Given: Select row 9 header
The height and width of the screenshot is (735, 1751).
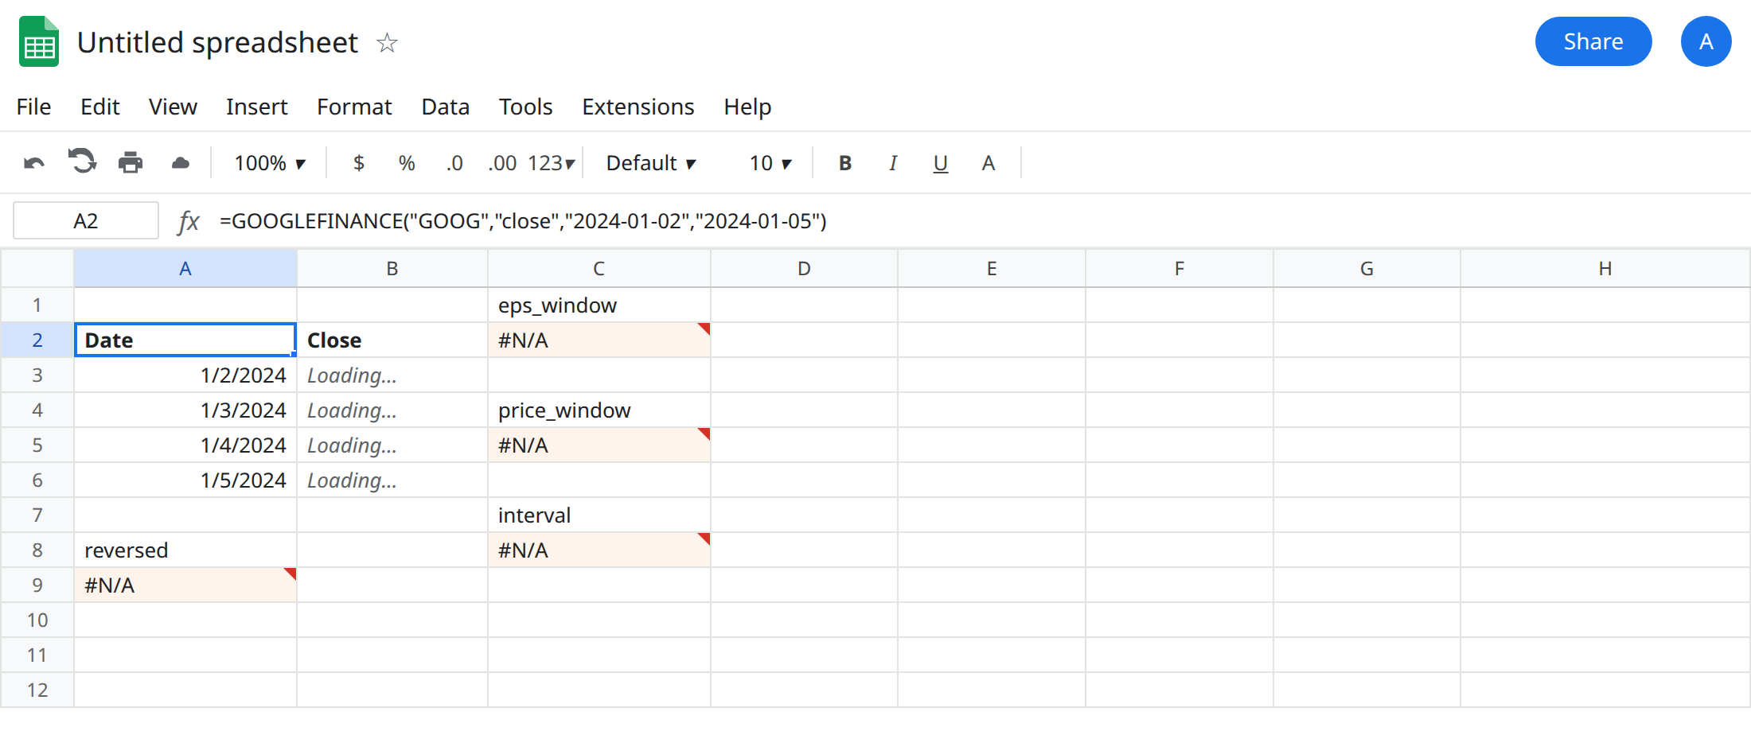Looking at the screenshot, I should [x=37, y=585].
